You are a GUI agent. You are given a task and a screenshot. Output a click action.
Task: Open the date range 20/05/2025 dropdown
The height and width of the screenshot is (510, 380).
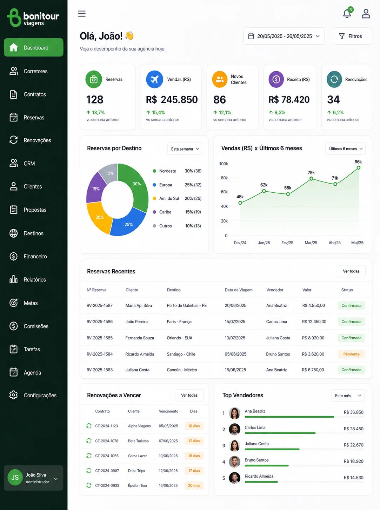(x=284, y=36)
